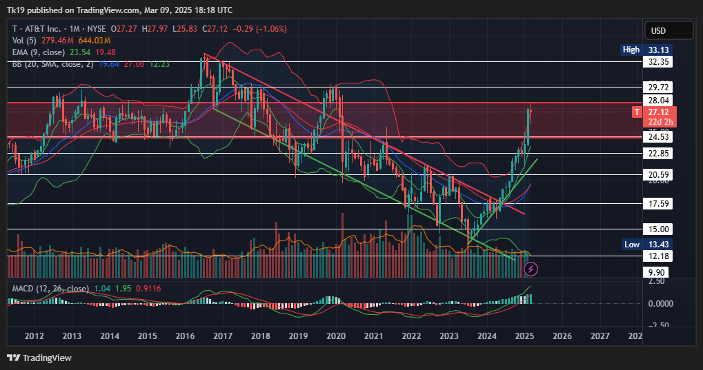This screenshot has width=703, height=370.
Task: Click the change value −0.29 (−1.06%)
Action: 259,29
